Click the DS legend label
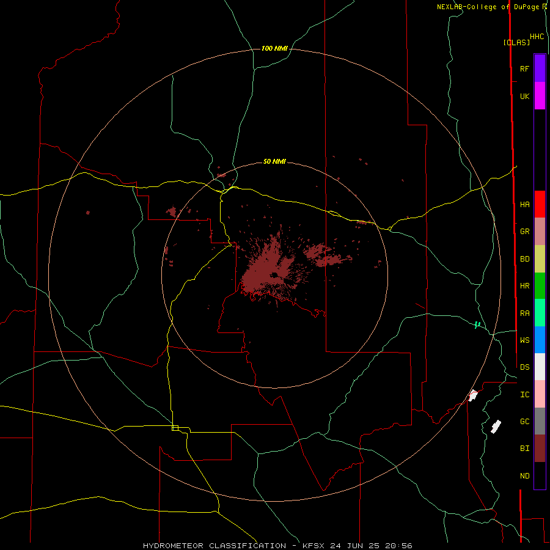Viewport: 550px width, 550px height. click(524, 367)
